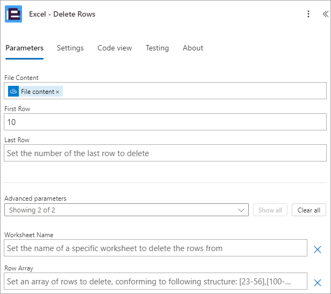Click the First Row label
Screen dimensions: 331x294
coord(17,109)
